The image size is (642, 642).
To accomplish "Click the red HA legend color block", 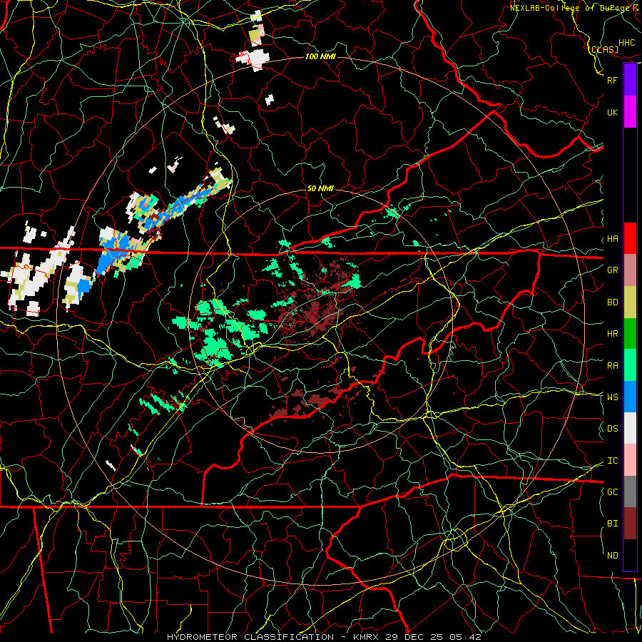I will 630,238.
